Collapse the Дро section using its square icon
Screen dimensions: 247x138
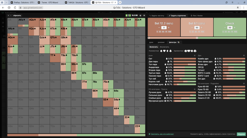(x=244, y=56)
